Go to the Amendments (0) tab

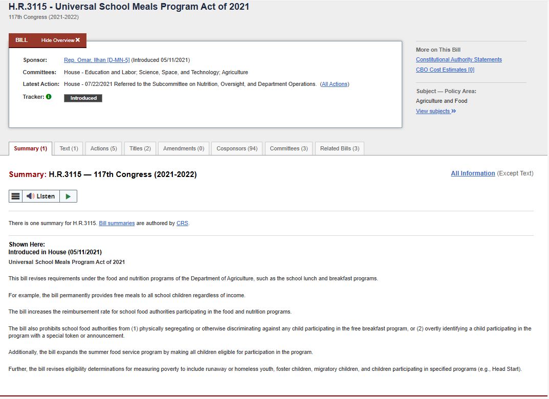pyautogui.click(x=183, y=148)
